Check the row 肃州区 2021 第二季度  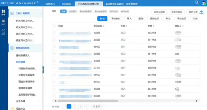point(55,82)
